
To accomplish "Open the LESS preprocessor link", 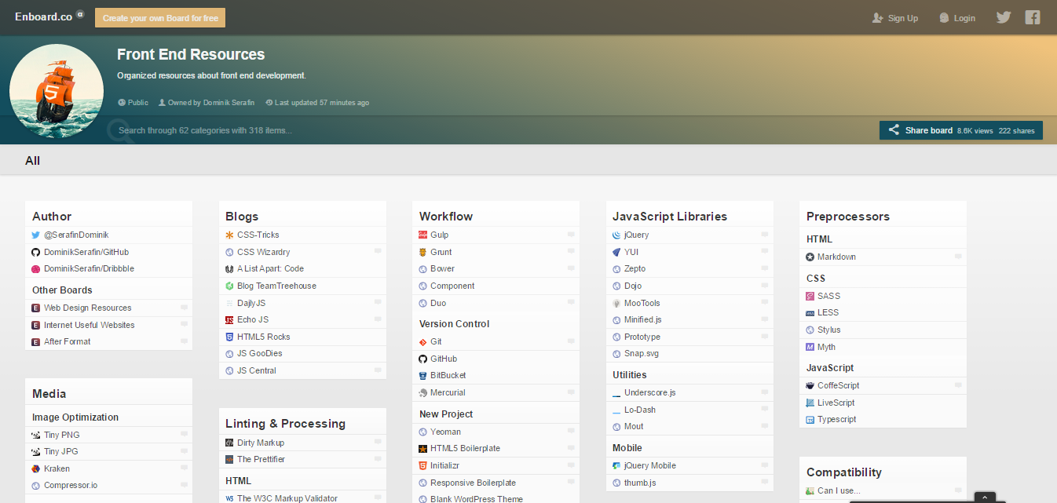I will (x=828, y=312).
